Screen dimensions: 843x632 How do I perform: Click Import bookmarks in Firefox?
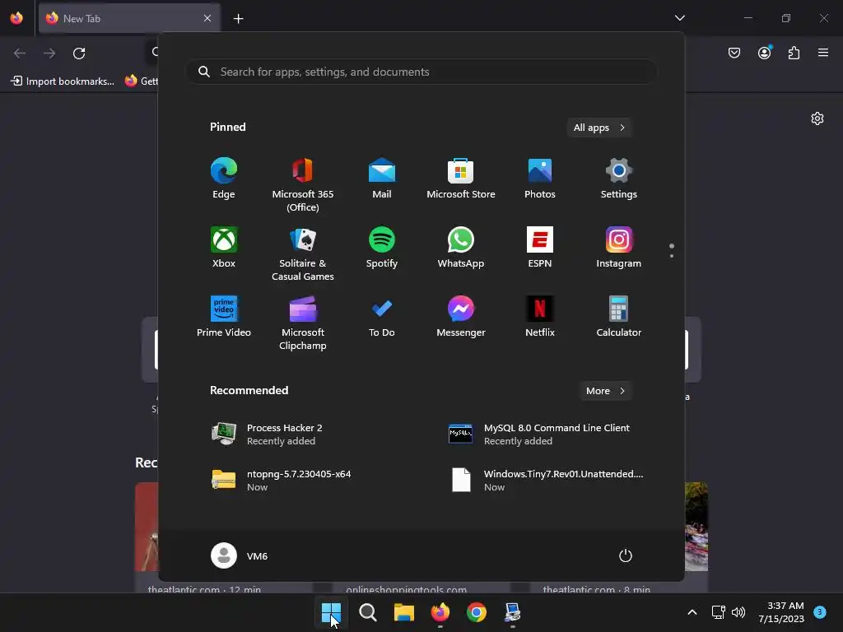[x=63, y=81]
